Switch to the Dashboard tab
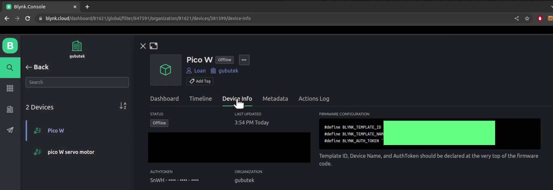Screen dimensions: 553x190 [x=164, y=99]
